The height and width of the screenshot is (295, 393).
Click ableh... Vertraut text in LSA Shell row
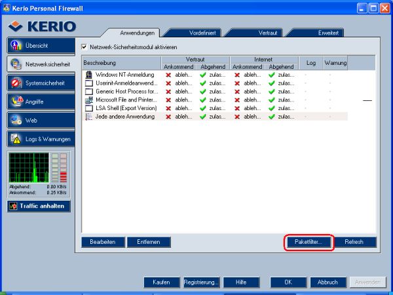pos(183,108)
